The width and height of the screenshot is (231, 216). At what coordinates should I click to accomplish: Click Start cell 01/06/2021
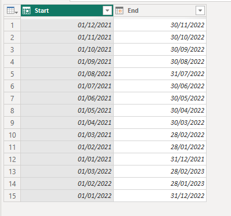point(67,98)
